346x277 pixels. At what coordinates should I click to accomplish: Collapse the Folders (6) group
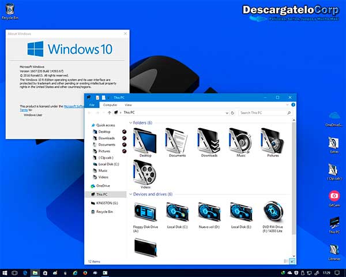pos(131,123)
